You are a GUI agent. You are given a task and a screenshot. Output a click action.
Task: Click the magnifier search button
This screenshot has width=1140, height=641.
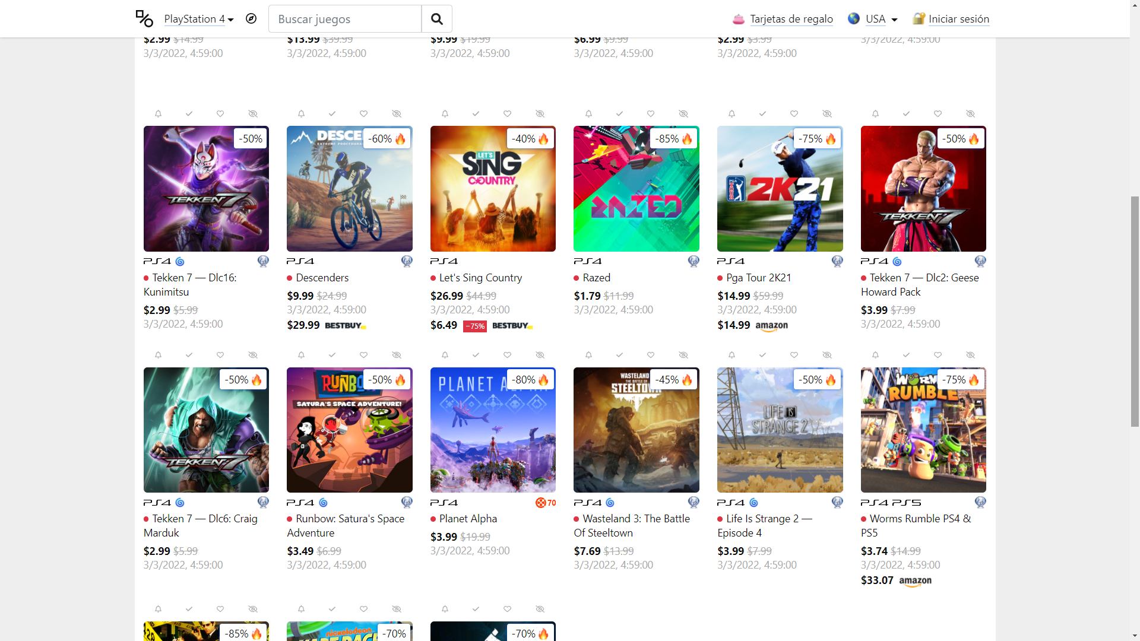(x=437, y=19)
